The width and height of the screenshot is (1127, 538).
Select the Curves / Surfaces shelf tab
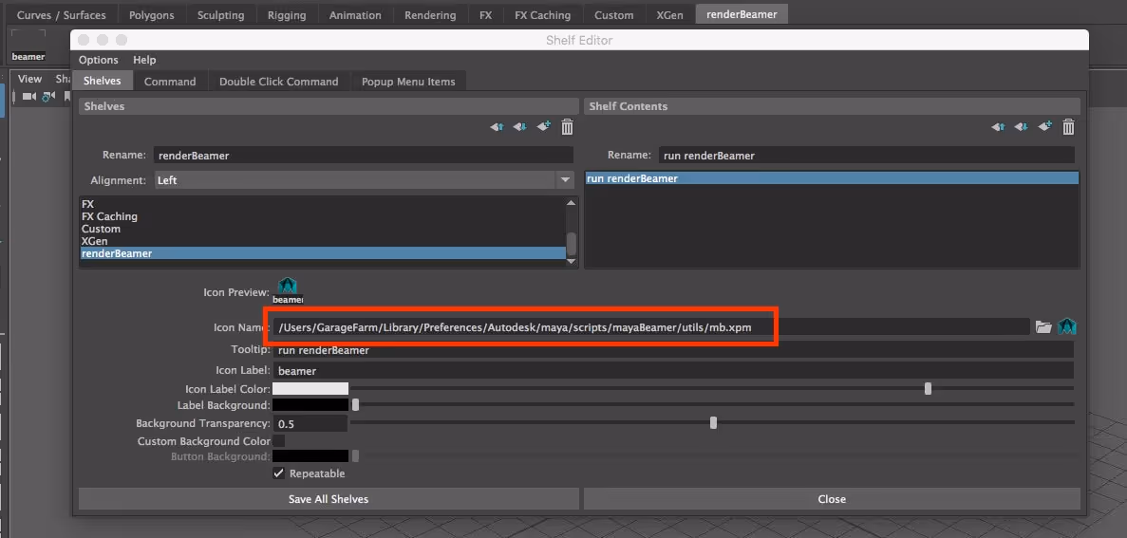(61, 14)
